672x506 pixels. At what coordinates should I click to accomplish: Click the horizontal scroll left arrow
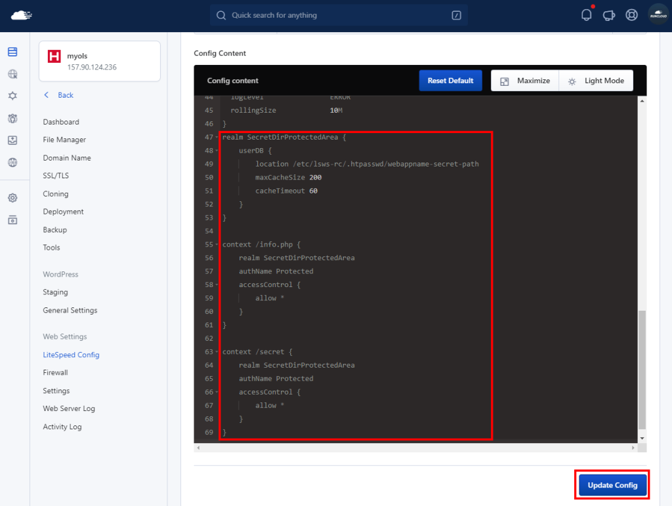[x=198, y=448]
